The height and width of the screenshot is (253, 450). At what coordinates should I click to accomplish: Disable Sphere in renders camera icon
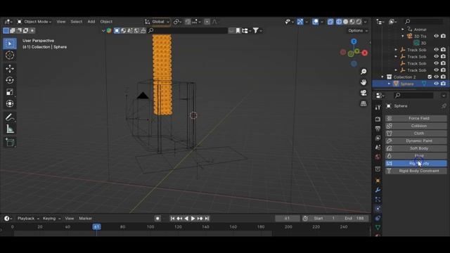click(x=443, y=84)
